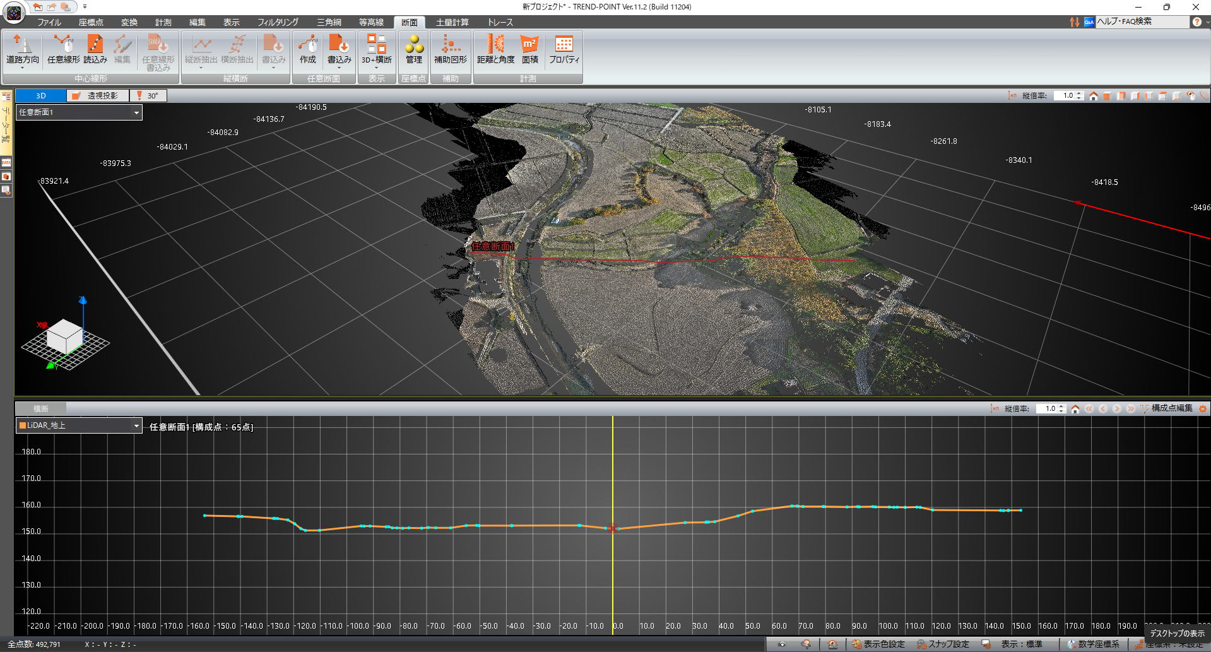Switch to the 座標点 ribbon tab
Viewport: 1211px width, 652px height.
tap(91, 22)
